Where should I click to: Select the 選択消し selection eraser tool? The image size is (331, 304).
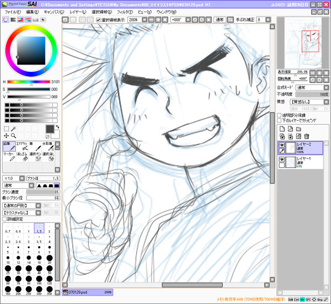[48, 157]
